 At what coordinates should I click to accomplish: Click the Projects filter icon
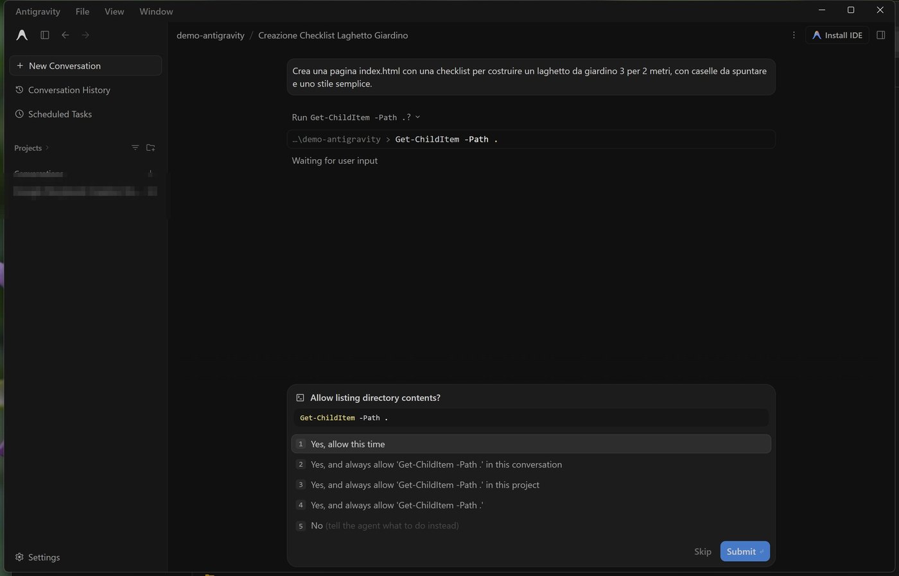[135, 148]
